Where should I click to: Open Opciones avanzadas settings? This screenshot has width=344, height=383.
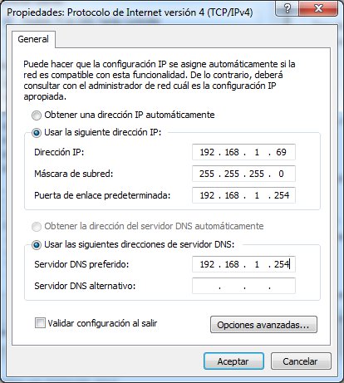pos(263,325)
